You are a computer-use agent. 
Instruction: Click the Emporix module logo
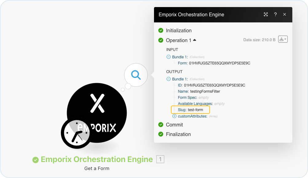pos(97,113)
